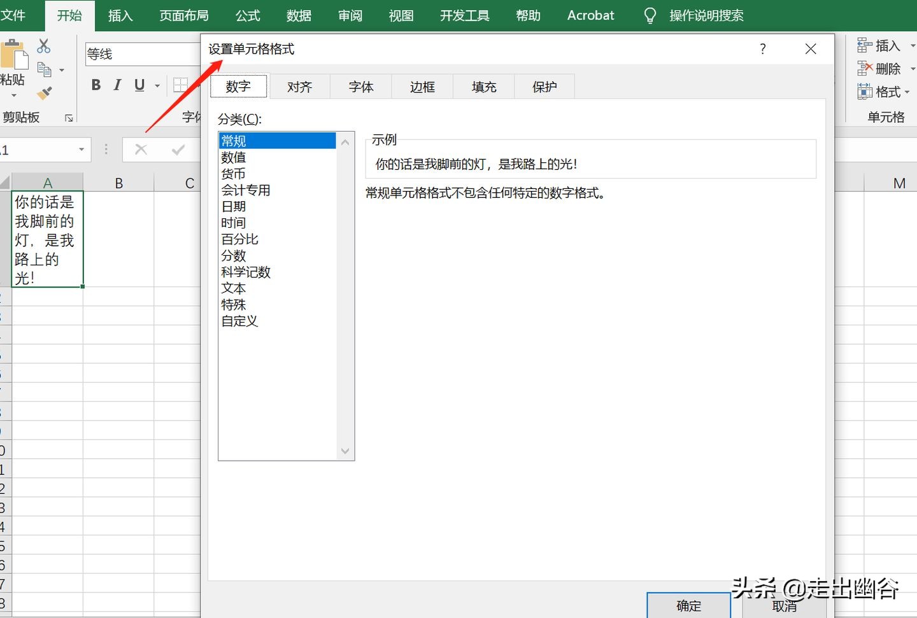
Task: Toggle Underline formatting
Action: (139, 85)
